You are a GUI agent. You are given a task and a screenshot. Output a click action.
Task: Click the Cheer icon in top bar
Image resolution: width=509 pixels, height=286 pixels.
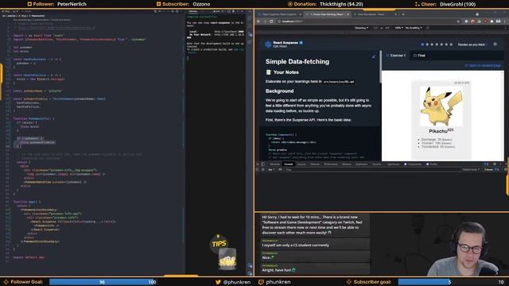(417, 4)
